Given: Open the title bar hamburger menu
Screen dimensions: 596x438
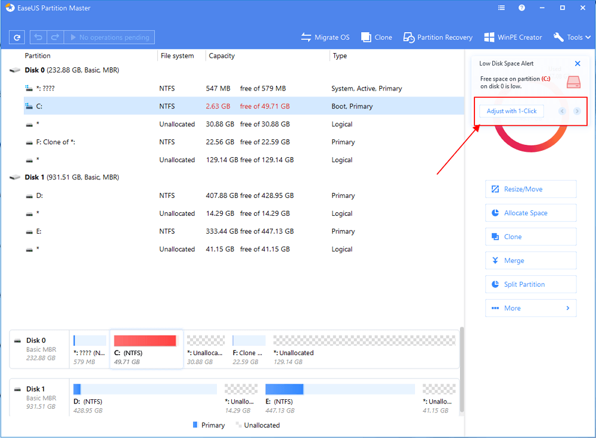Looking at the screenshot, I should (x=502, y=8).
